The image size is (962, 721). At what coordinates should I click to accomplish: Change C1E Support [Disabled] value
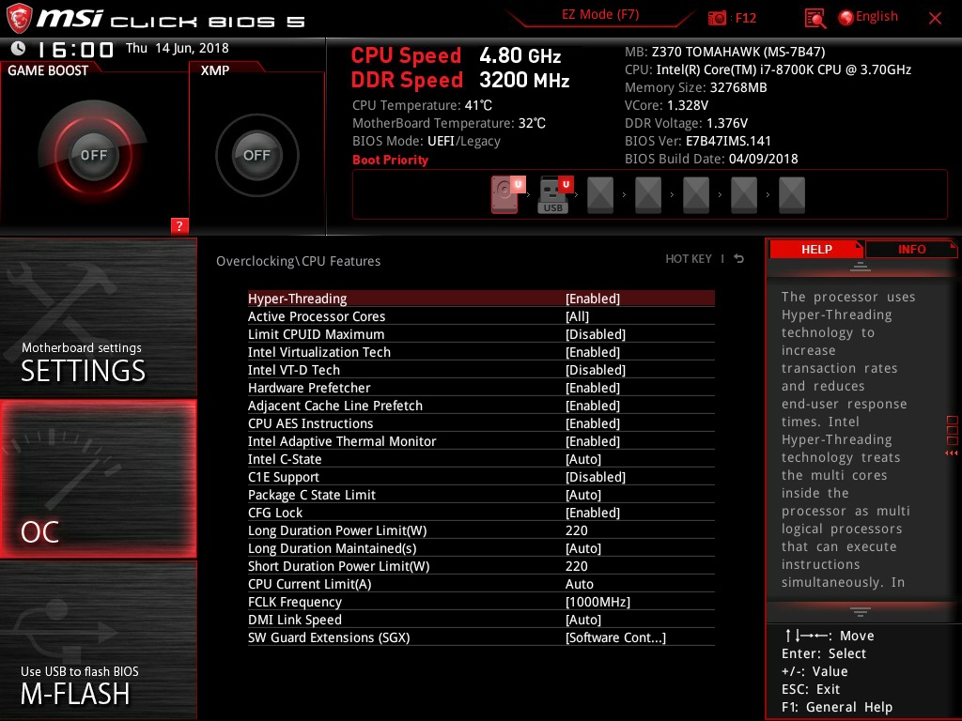(481, 476)
